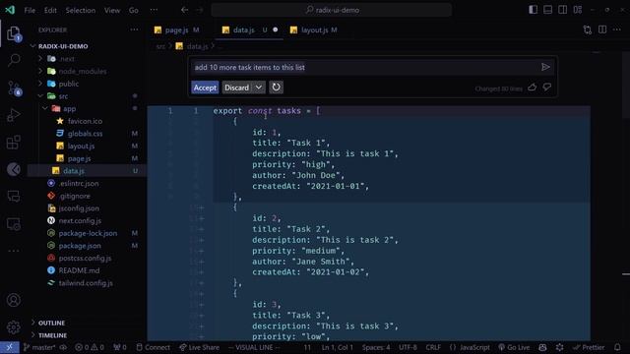Image resolution: width=630 pixels, height=354 pixels.
Task: Discard the inline chat changes
Action: (x=236, y=88)
